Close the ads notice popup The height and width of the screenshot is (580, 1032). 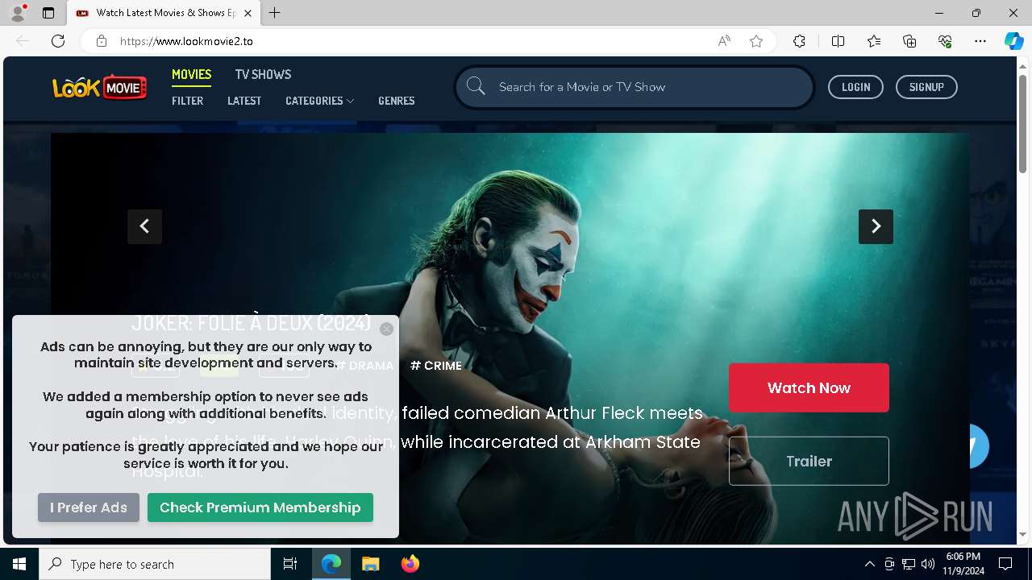tap(386, 329)
